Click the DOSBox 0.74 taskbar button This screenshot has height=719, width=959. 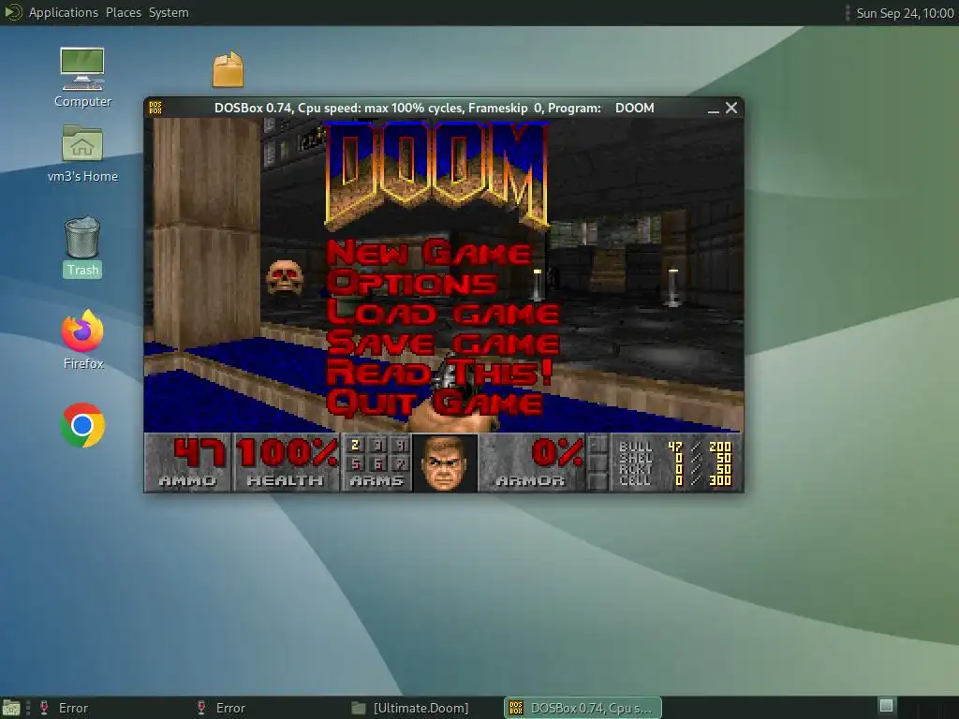583,708
